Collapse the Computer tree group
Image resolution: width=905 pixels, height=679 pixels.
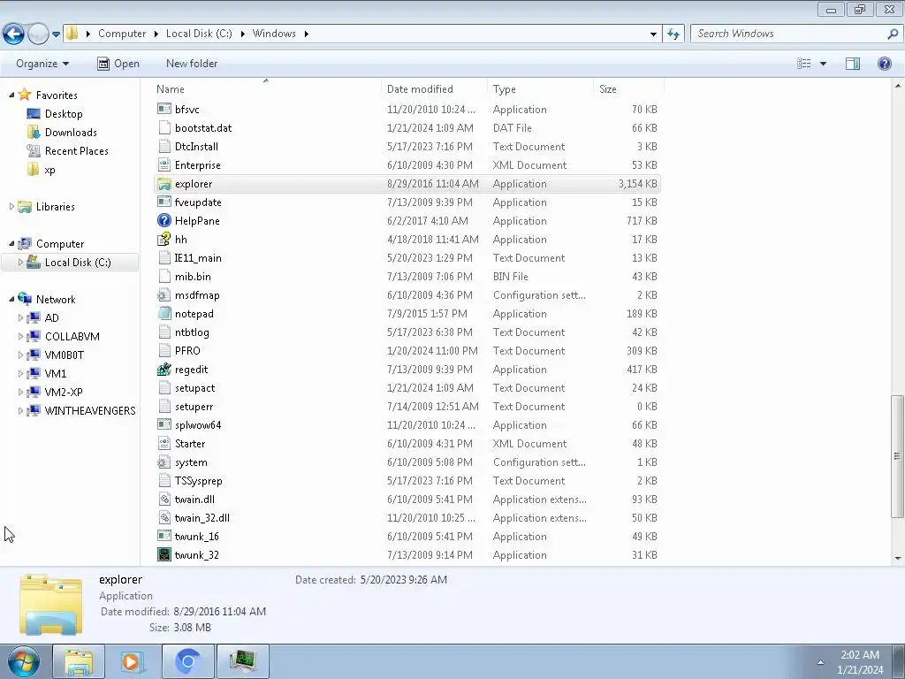11,244
